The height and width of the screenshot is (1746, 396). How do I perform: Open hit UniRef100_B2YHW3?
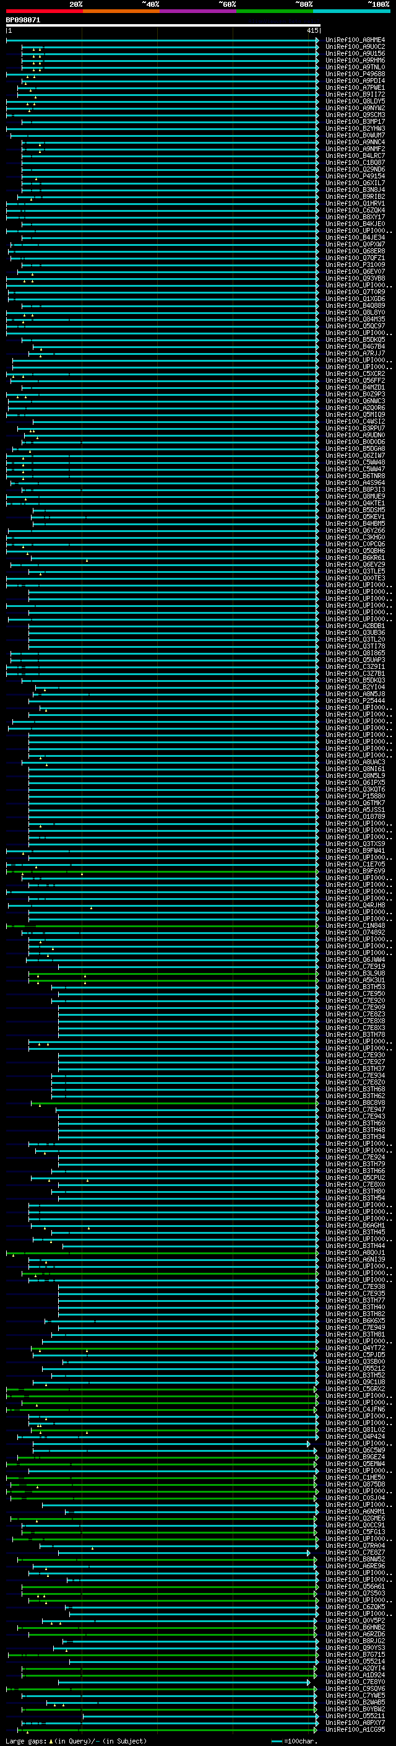[355, 128]
